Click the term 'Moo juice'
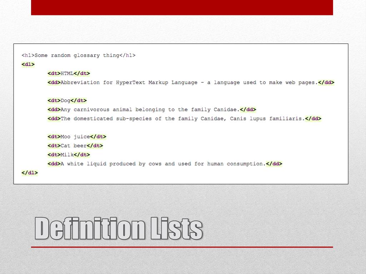 pos(75,137)
